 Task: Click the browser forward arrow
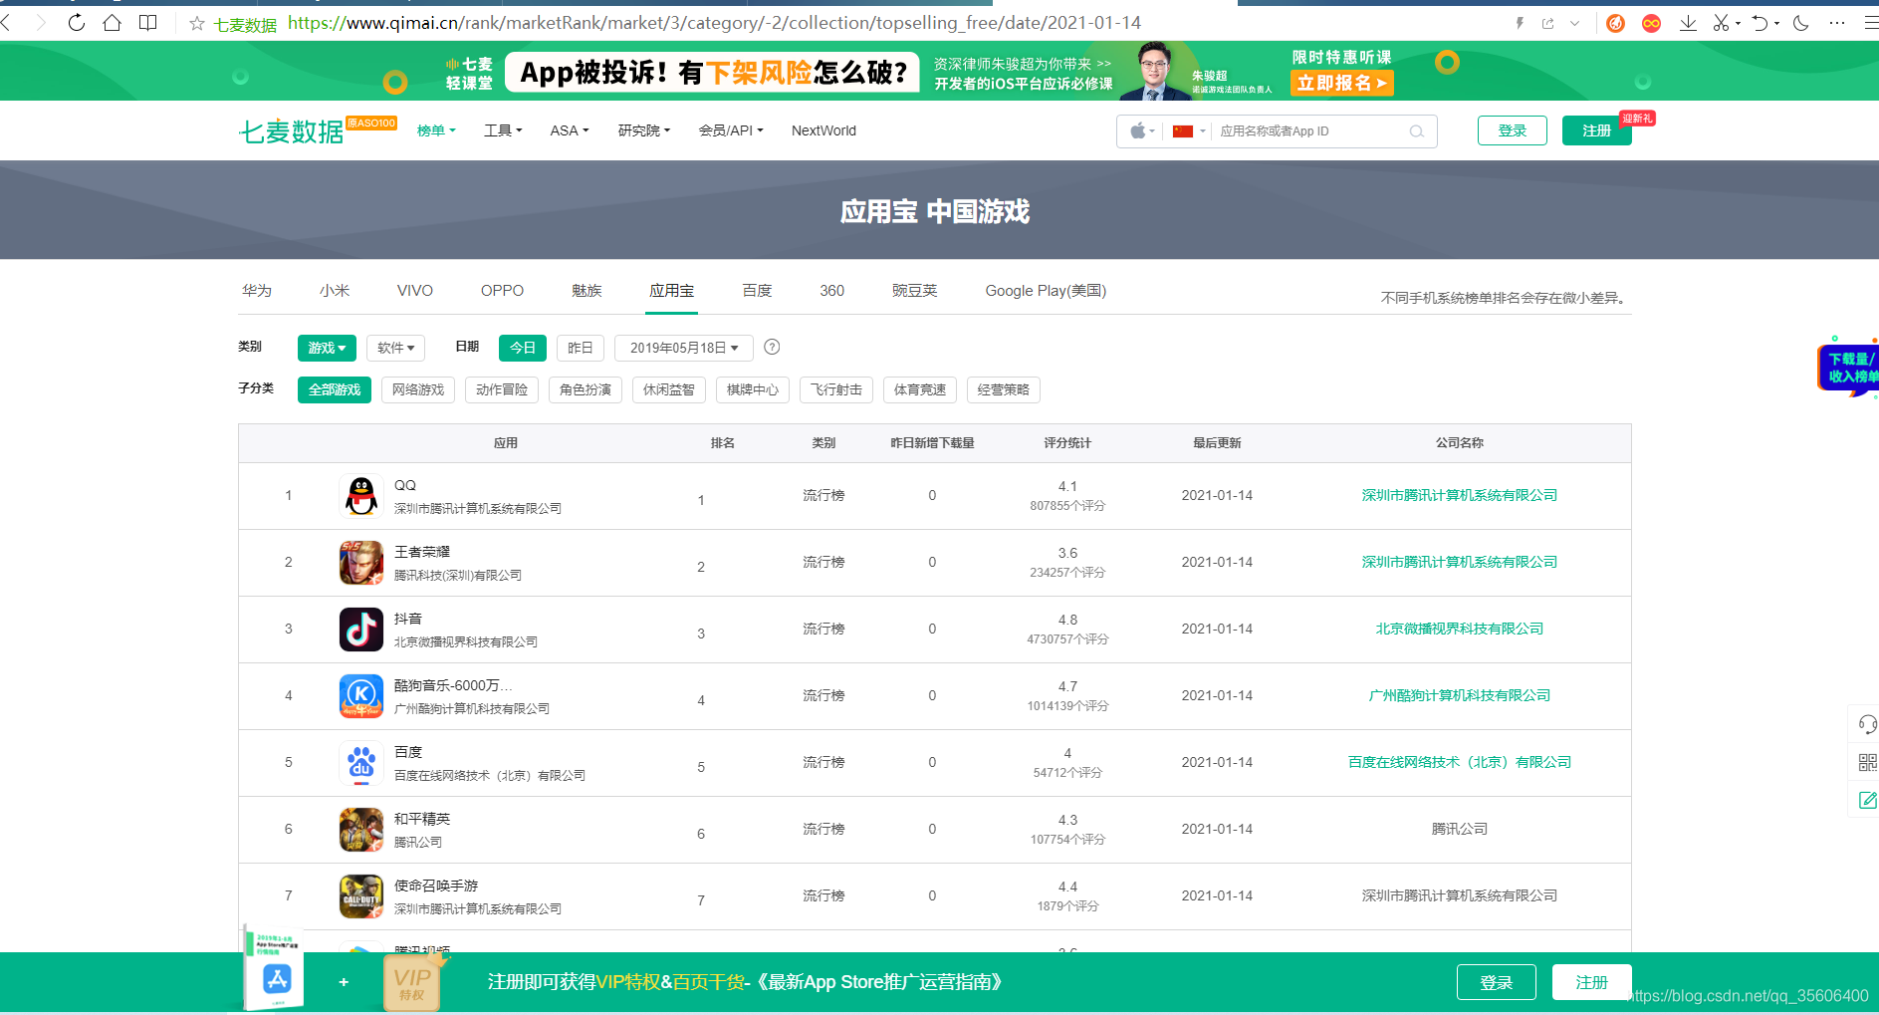41,23
